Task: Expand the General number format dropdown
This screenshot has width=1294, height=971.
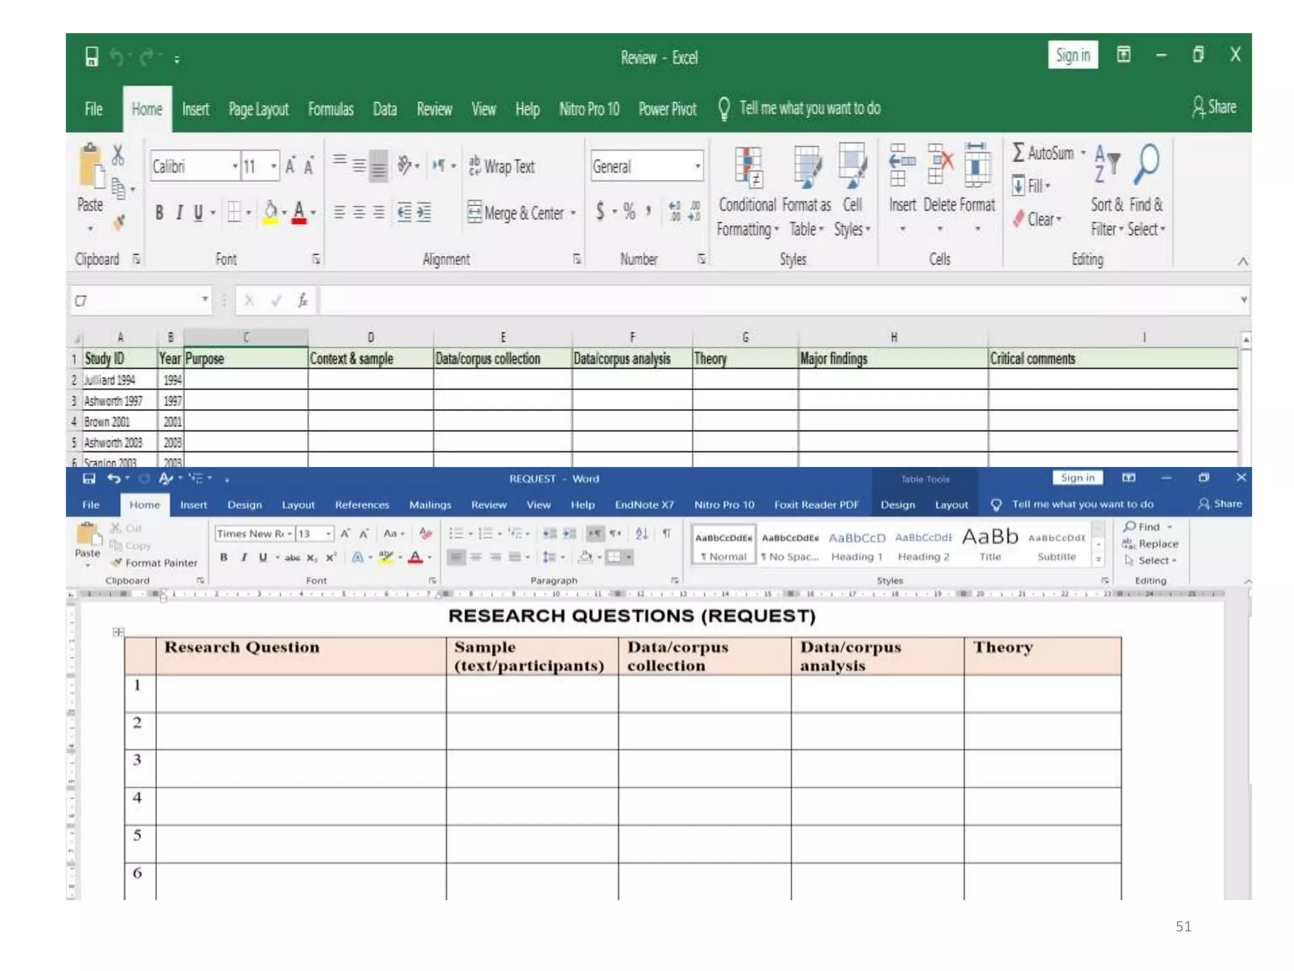Action: pyautogui.click(x=698, y=166)
